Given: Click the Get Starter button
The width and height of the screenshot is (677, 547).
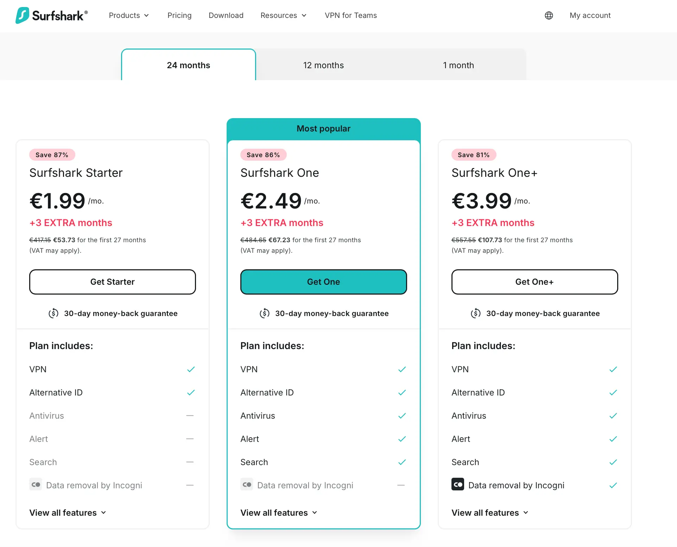Looking at the screenshot, I should click(113, 282).
